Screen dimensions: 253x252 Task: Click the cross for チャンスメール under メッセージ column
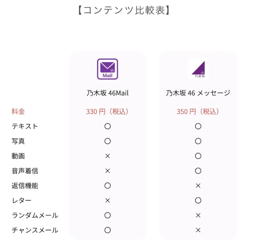tap(198, 230)
